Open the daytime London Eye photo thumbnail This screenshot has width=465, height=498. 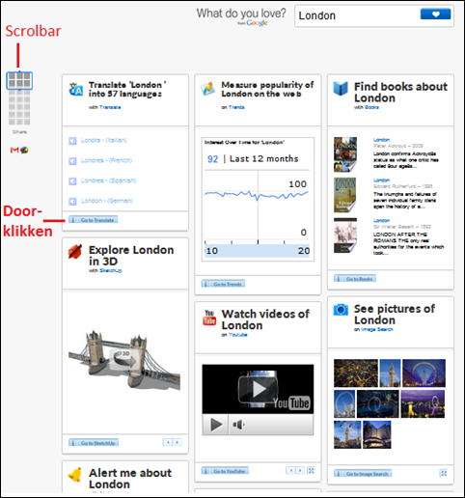pyautogui.click(x=344, y=404)
